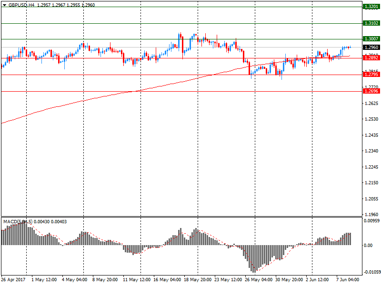Click the 2 Jun 12:00 time label
Screen dimensions: 381x285
coord(317,280)
